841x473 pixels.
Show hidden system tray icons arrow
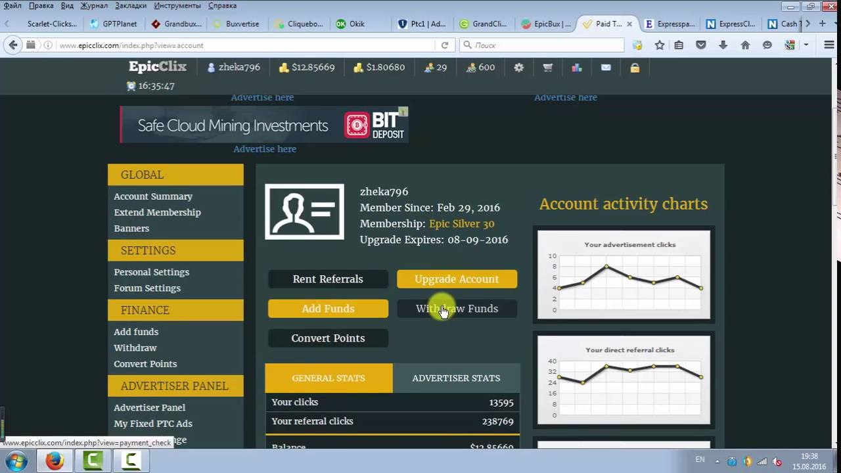[717, 461]
